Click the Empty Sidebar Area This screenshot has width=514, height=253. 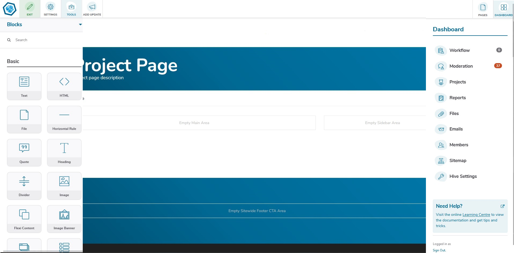pyautogui.click(x=375, y=123)
